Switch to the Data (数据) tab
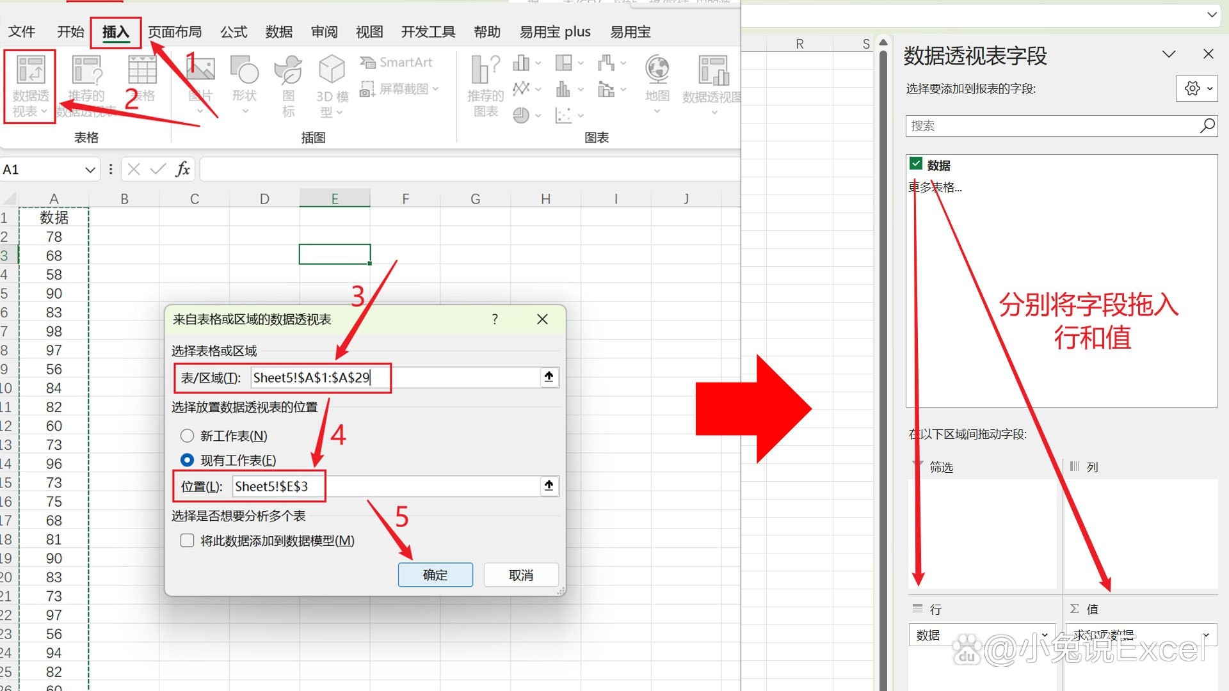Image resolution: width=1229 pixels, height=691 pixels. tap(279, 31)
